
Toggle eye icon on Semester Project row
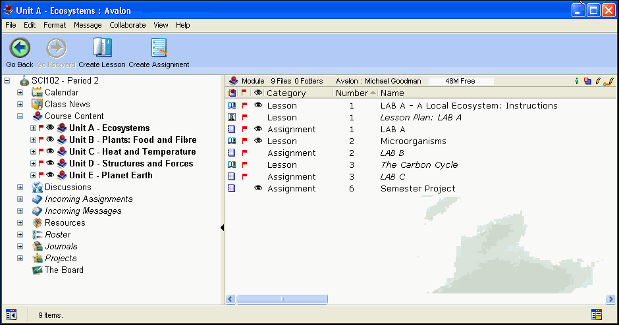pos(258,189)
